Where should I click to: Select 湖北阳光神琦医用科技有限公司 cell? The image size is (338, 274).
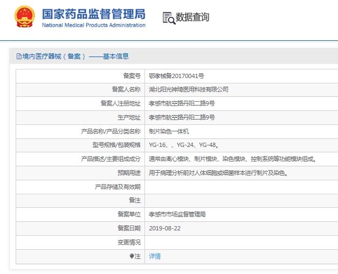[189, 89]
